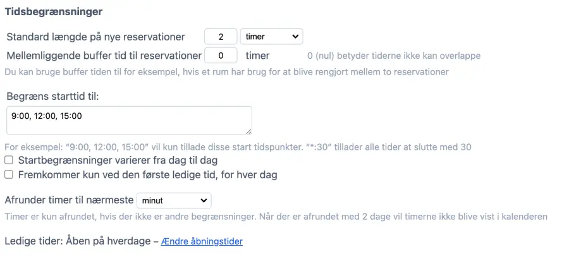This screenshot has width=569, height=259.
Task: Click the buffer time number field
Action: [x=221, y=56]
